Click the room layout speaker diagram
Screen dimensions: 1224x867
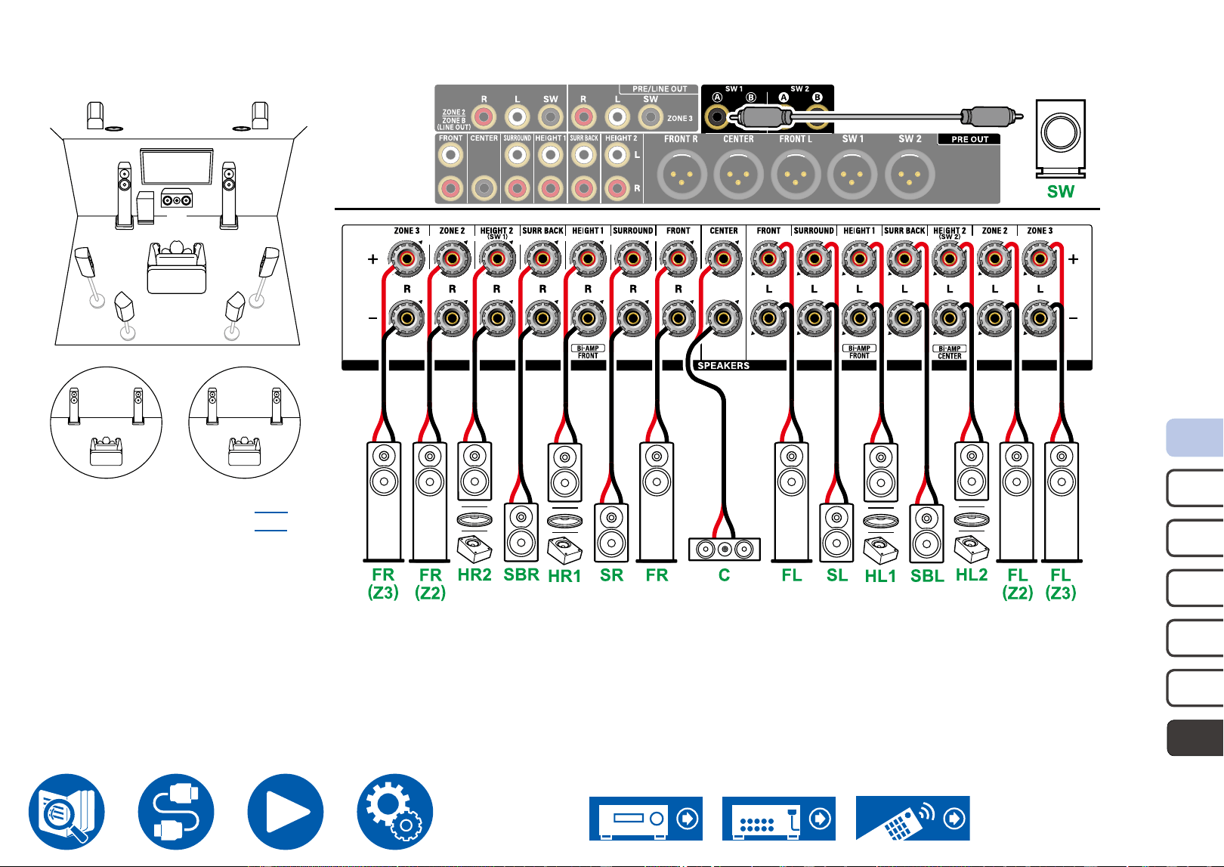coord(178,224)
